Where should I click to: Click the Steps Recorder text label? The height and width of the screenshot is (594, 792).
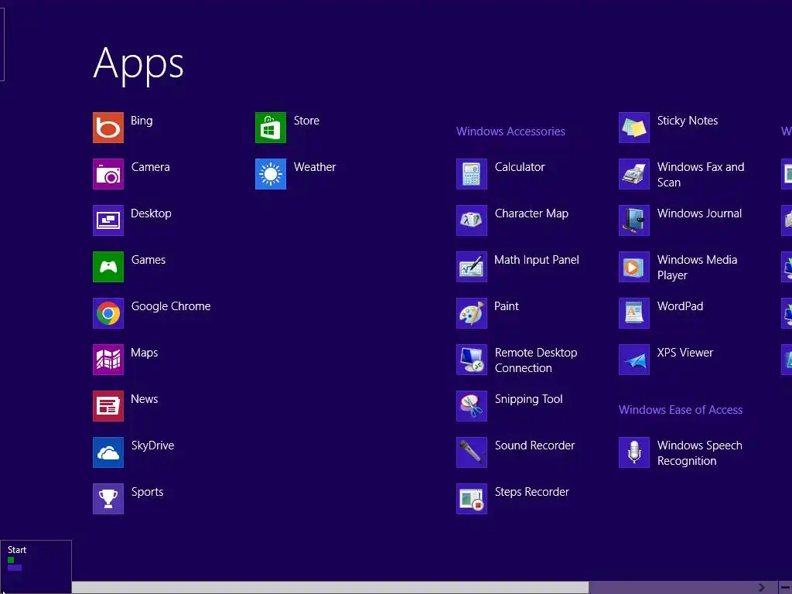point(532,492)
